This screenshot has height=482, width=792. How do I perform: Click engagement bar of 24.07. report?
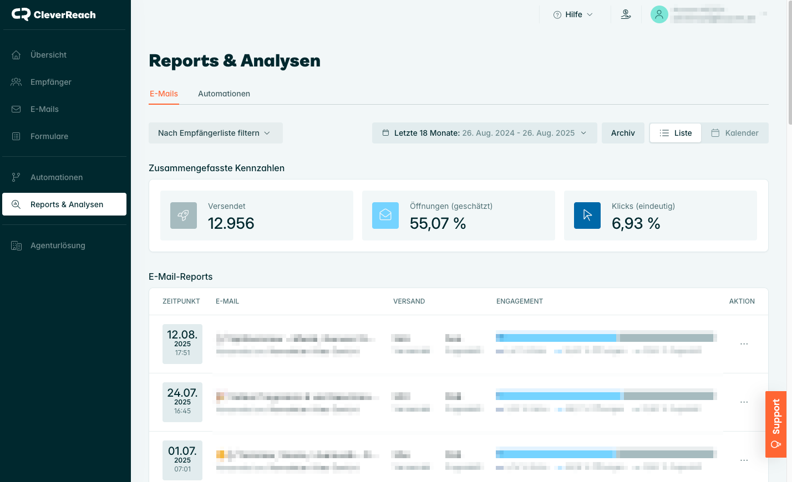coord(605,396)
